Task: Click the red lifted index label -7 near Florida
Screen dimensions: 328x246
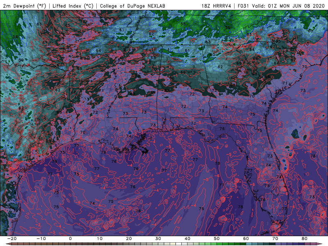Action: click(230, 198)
